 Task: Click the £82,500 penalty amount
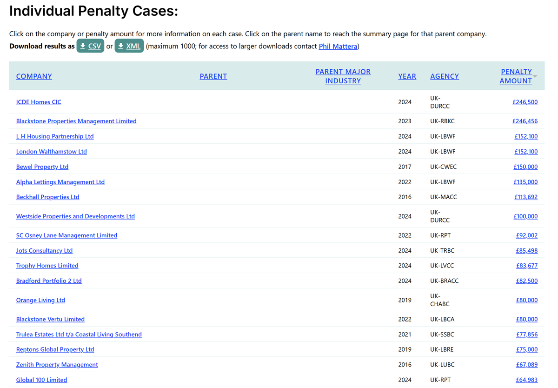(527, 281)
